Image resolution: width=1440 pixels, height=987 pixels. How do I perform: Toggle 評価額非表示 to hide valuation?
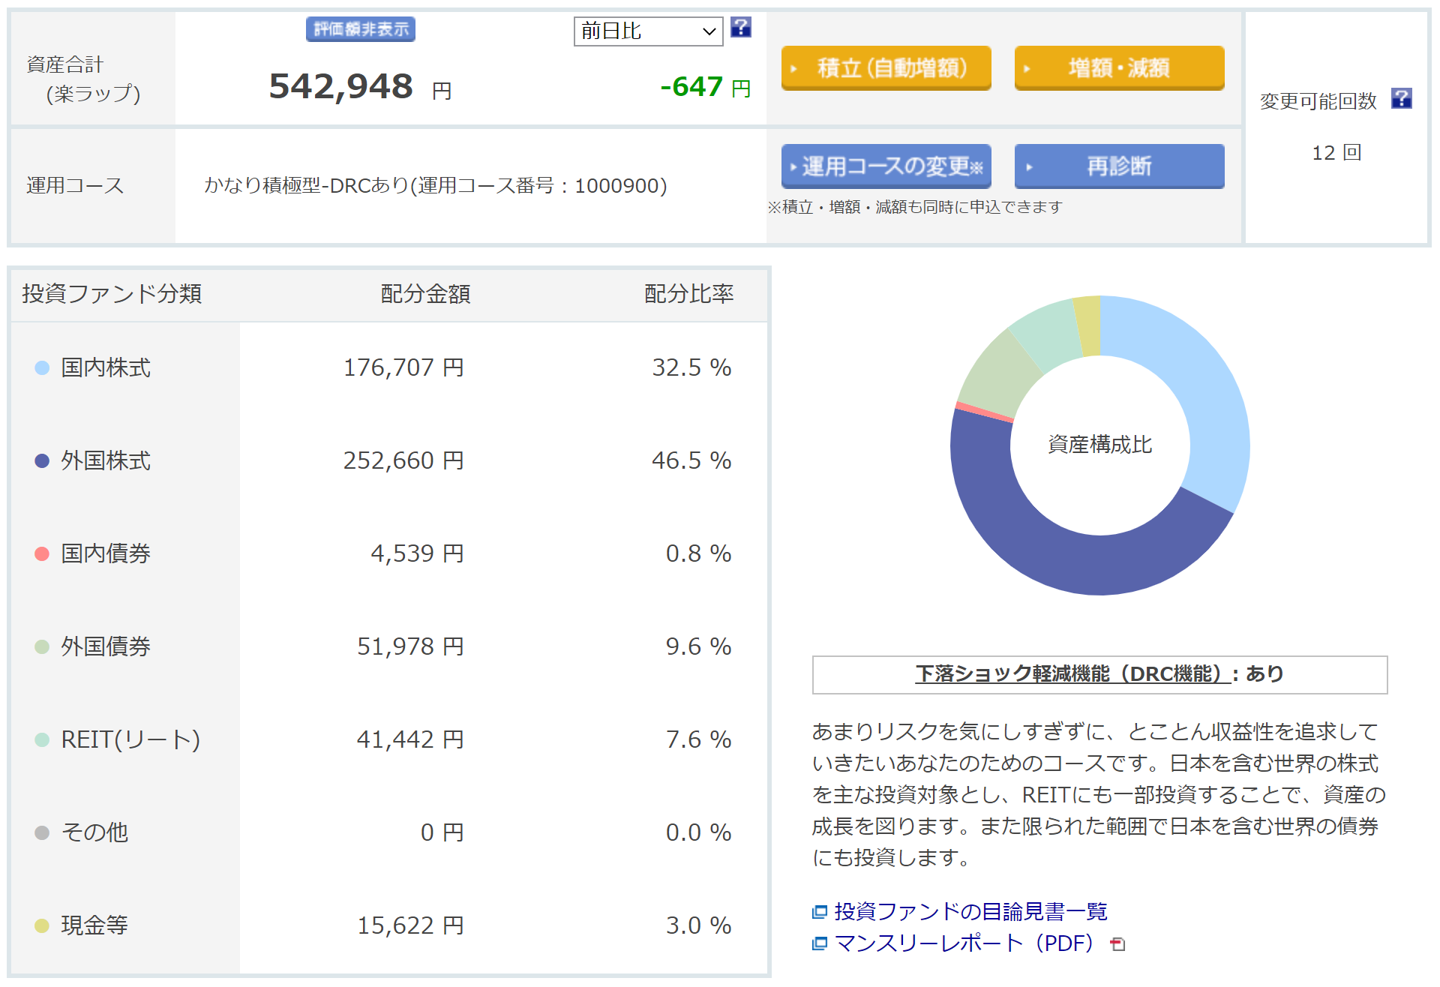[x=361, y=29]
